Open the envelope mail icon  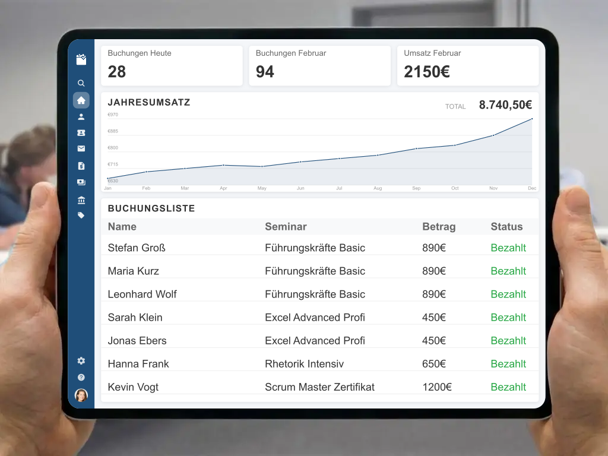pyautogui.click(x=81, y=149)
